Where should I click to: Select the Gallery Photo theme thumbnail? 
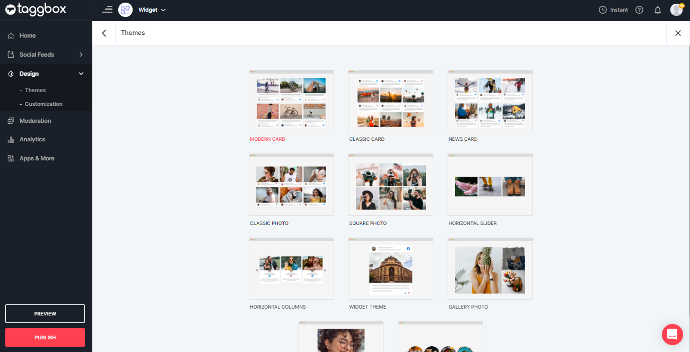pos(490,268)
